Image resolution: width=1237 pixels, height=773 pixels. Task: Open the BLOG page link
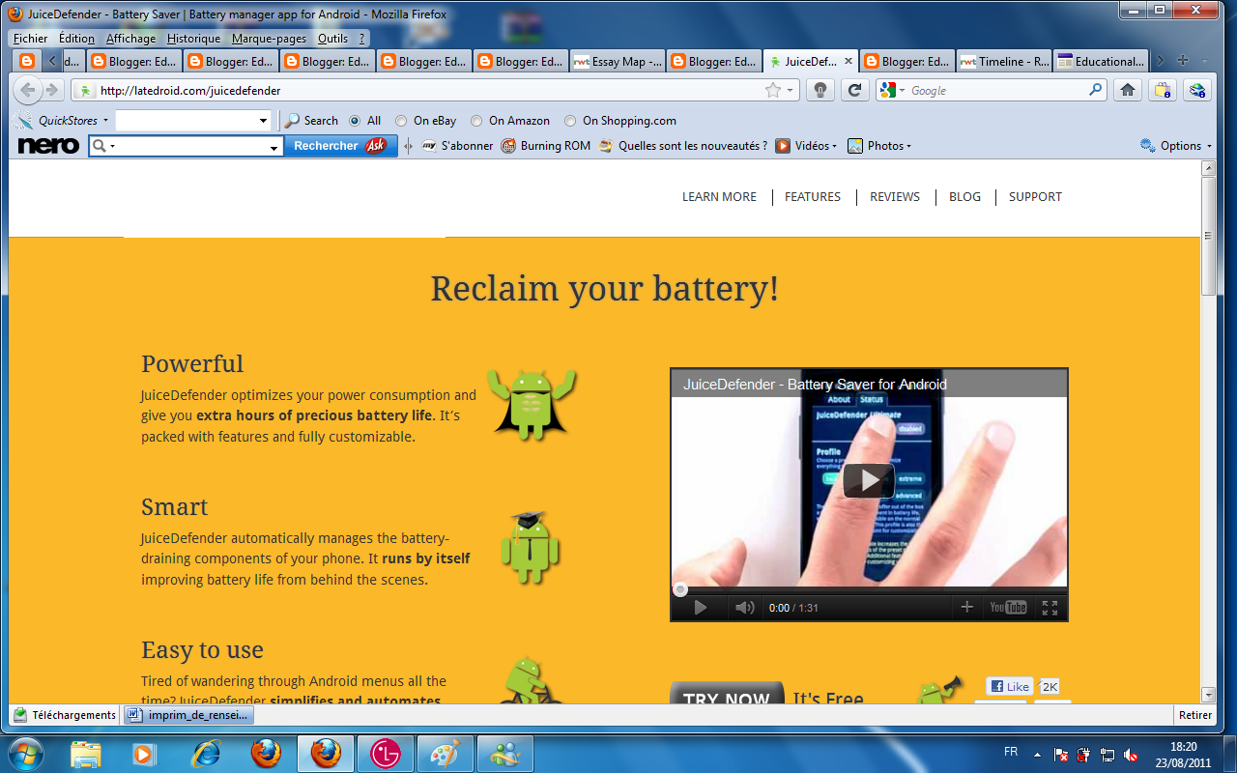coord(964,196)
